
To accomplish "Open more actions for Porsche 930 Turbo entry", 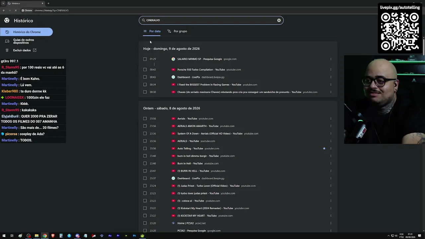I will [x=331, y=70].
